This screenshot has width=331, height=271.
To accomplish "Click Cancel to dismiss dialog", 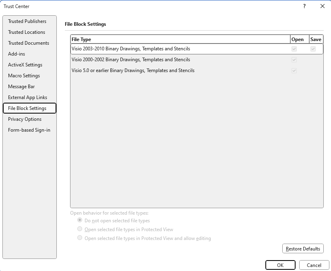I will pyautogui.click(x=314, y=265).
